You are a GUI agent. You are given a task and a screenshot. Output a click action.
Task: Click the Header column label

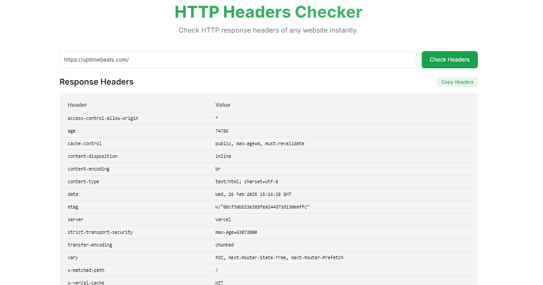[x=77, y=104]
